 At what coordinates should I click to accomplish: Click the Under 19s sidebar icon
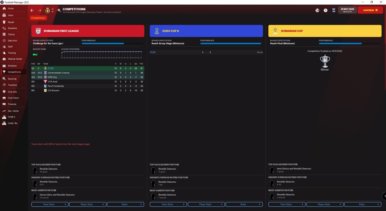[4, 123]
